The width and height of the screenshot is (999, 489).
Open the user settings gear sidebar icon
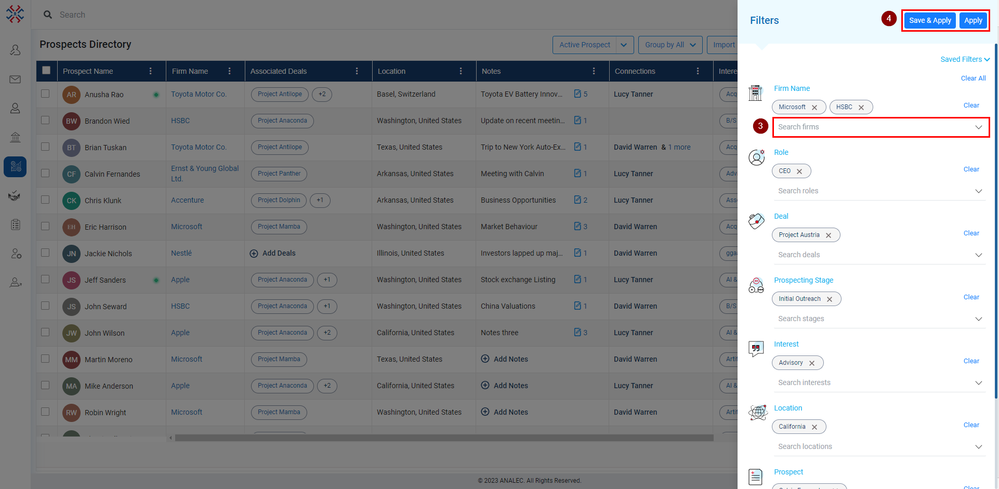click(16, 254)
